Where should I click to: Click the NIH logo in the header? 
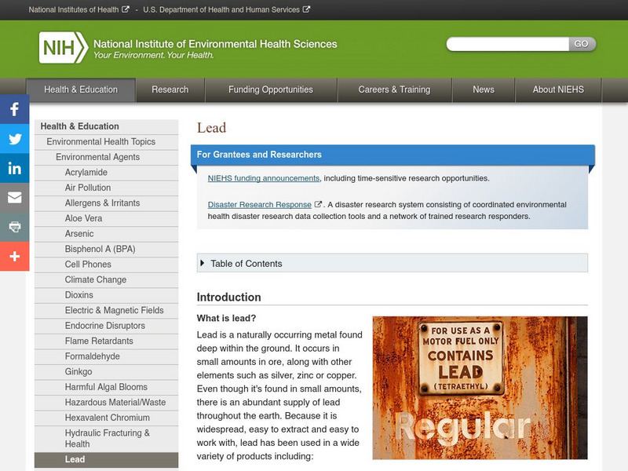60,47
